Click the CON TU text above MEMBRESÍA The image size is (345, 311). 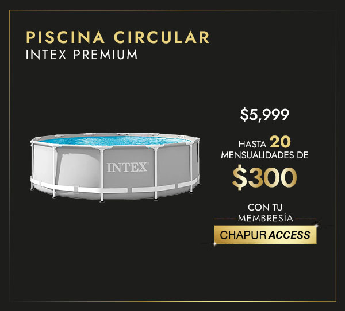265,207
